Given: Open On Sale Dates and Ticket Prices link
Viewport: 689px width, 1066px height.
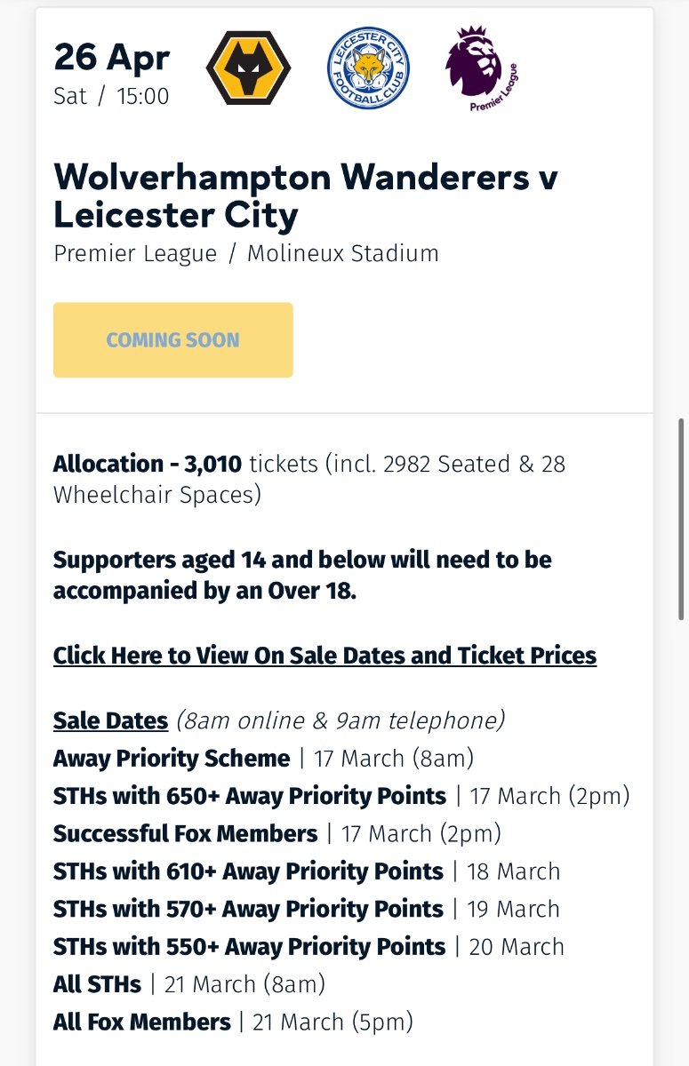Looking at the screenshot, I should click(x=324, y=656).
